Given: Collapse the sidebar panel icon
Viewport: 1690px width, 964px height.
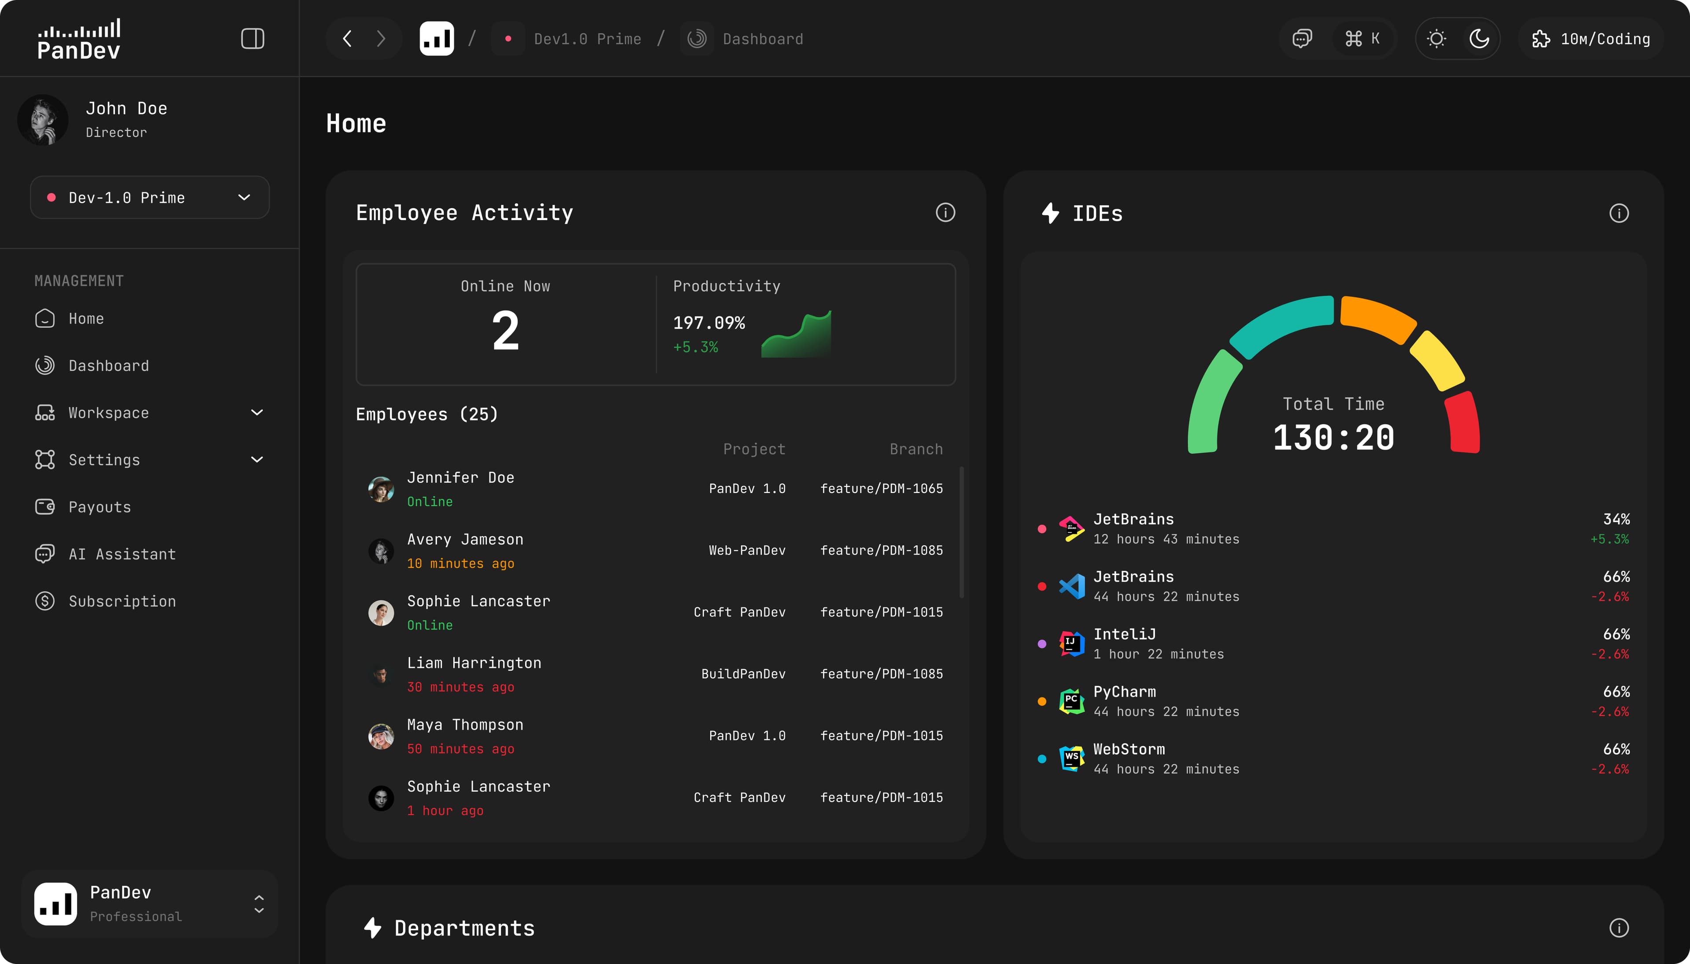Looking at the screenshot, I should point(252,38).
